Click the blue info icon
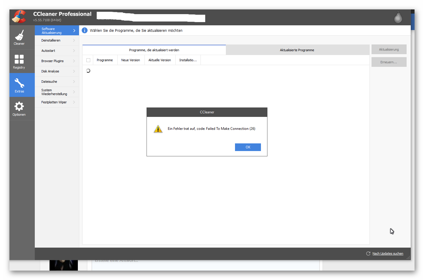This screenshot has height=280, width=424. point(85,30)
